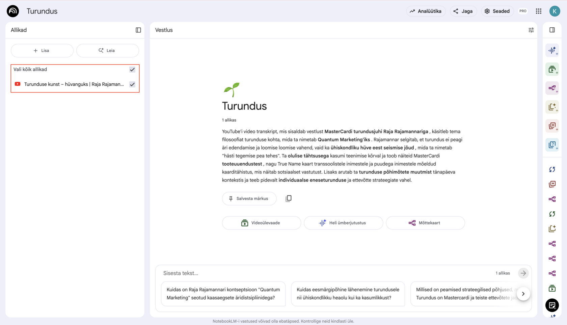Click the YouTube icon of the Turunduse kunst source

[18, 84]
